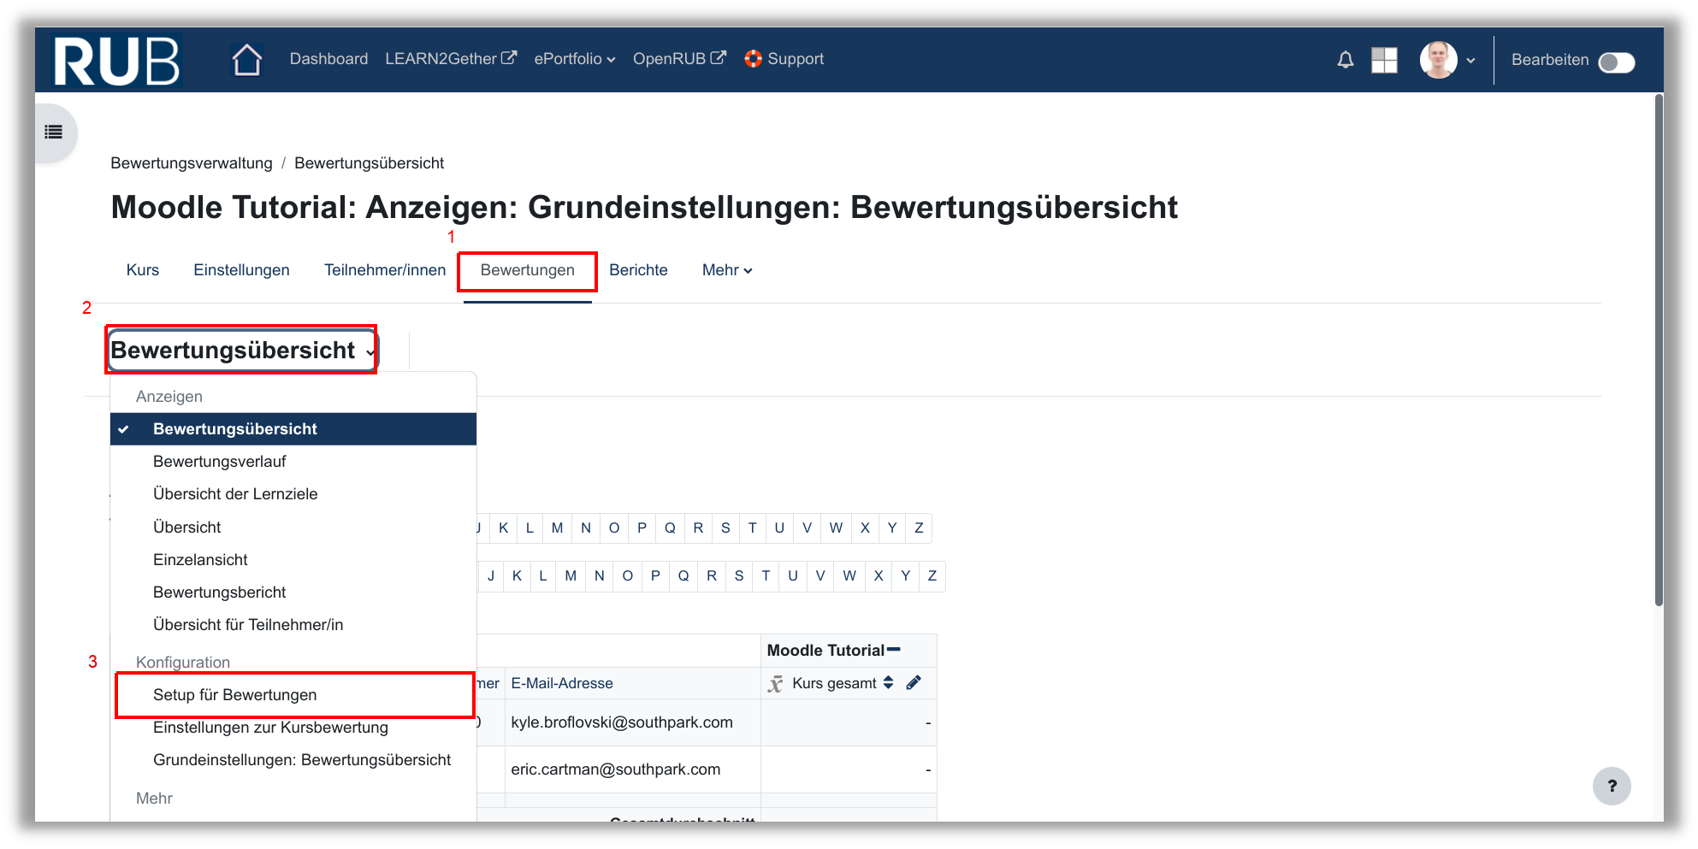Image resolution: width=1698 pixels, height=849 pixels.
Task: Click the round help question mark button
Action: pyautogui.click(x=1611, y=786)
